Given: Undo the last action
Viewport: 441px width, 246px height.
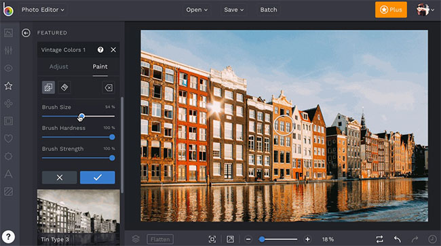Looking at the screenshot, I should tap(397, 239).
